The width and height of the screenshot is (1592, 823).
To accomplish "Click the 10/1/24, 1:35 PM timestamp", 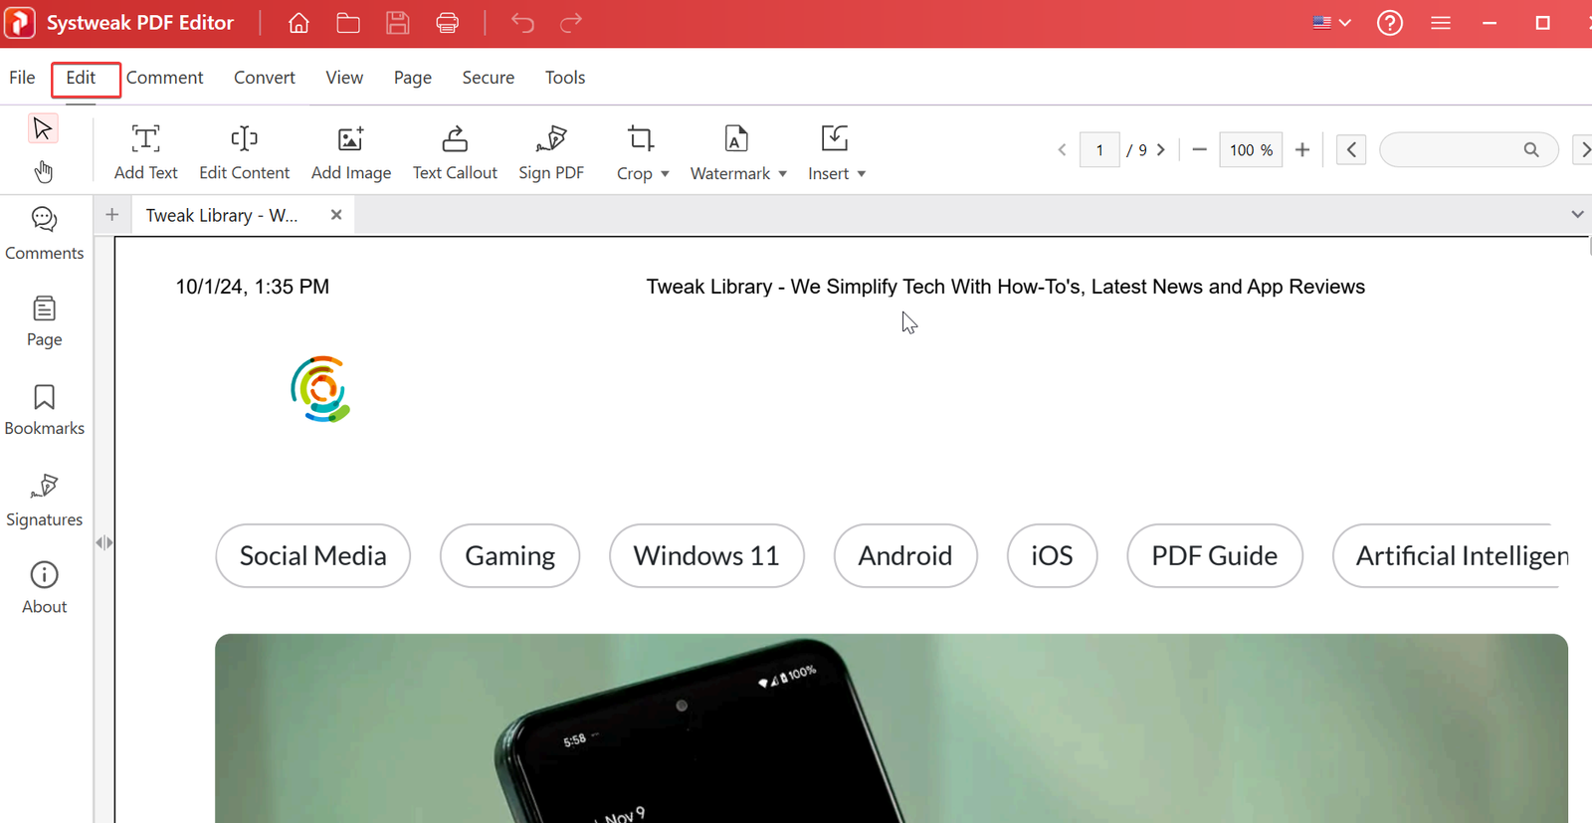I will click(253, 287).
